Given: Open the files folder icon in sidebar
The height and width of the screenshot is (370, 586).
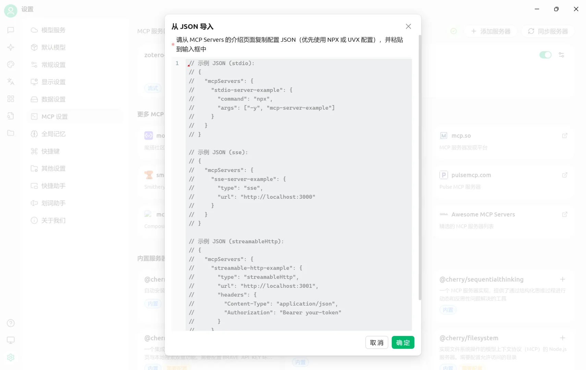Looking at the screenshot, I should point(11,133).
